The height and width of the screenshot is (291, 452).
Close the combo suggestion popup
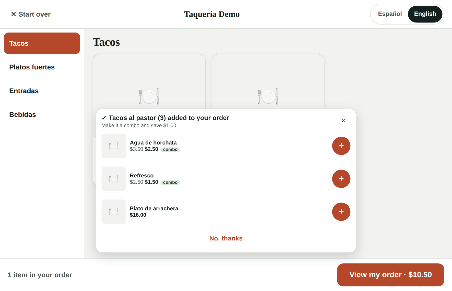(343, 120)
